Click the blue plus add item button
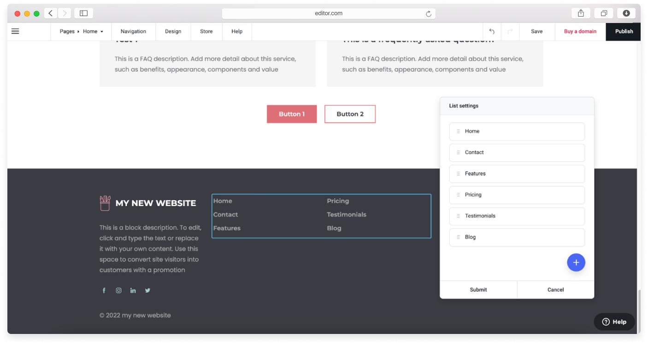Image resolution: width=648 pixels, height=345 pixels. tap(576, 263)
